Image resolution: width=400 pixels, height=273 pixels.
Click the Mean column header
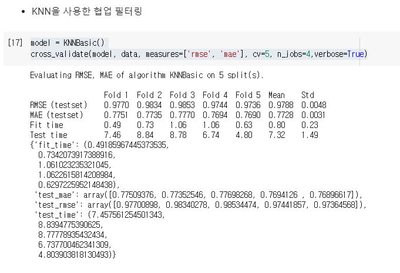277,95
